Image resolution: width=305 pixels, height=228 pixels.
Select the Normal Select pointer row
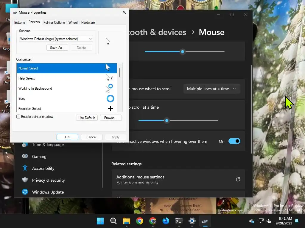point(67,68)
